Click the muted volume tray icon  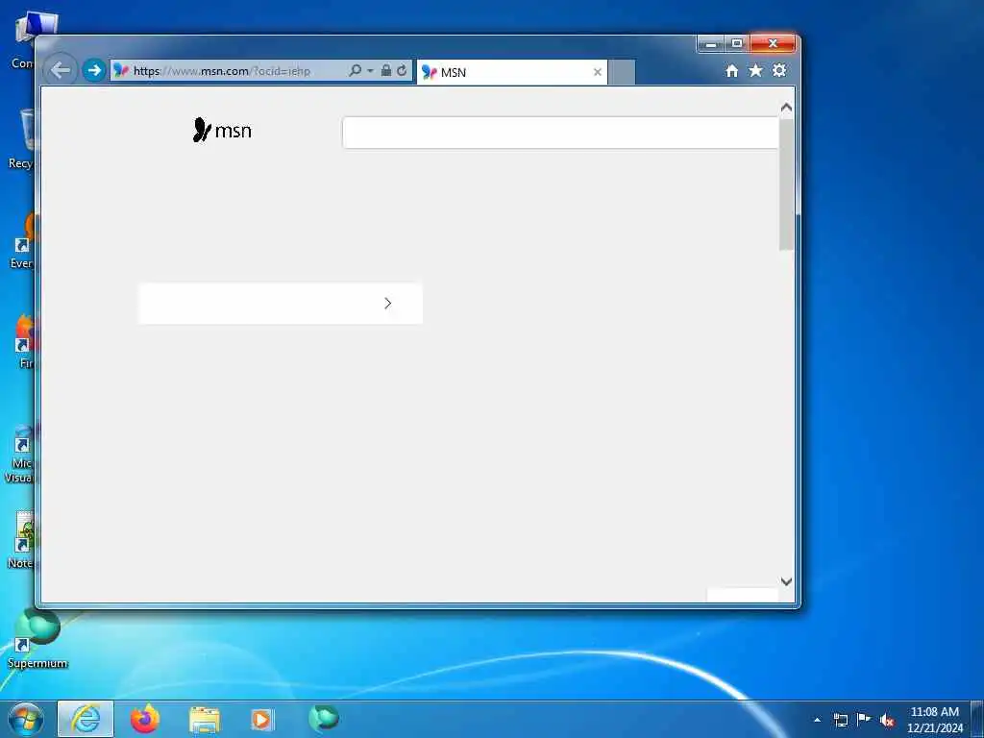point(887,720)
